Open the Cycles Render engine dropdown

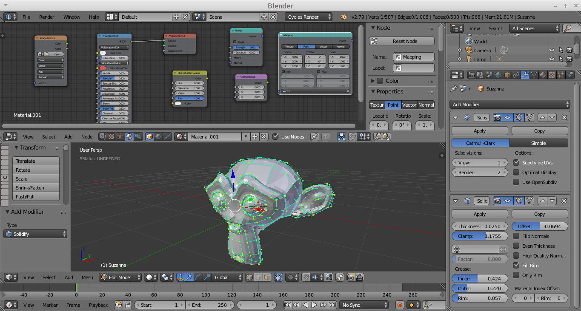(x=309, y=17)
